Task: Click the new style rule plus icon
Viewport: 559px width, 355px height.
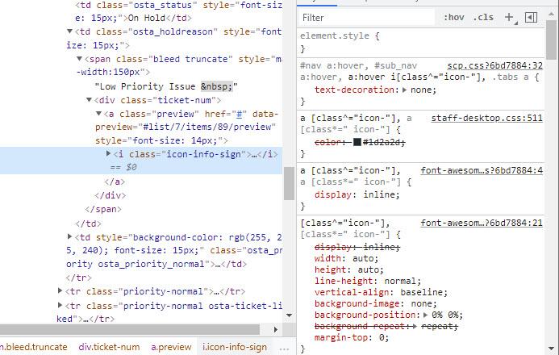Action: click(509, 17)
